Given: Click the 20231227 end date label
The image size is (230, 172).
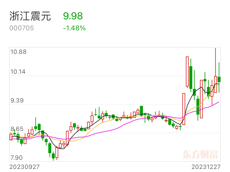Looking at the screenshot, I should pyautogui.click(x=206, y=167).
